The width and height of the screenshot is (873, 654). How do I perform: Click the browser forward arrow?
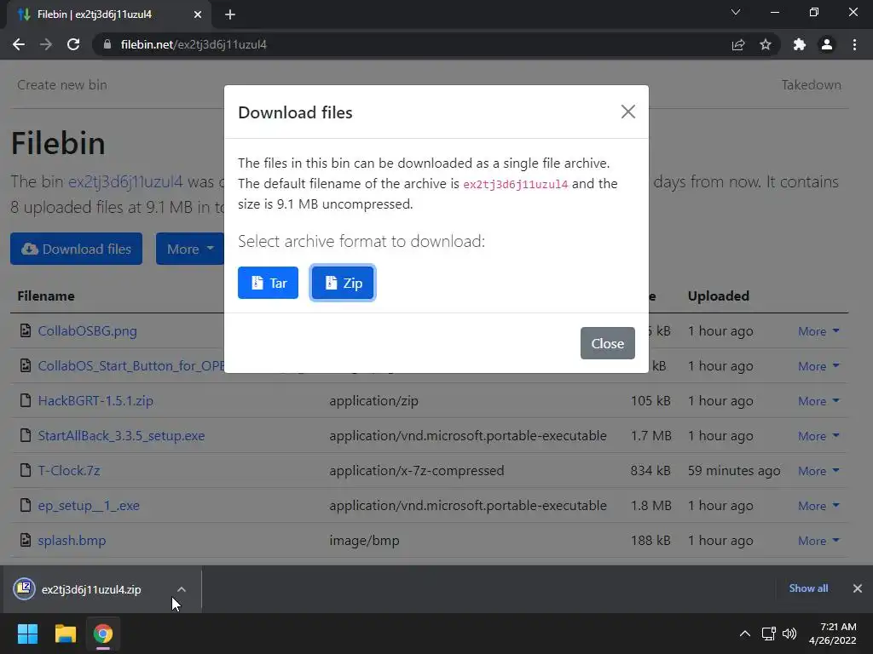click(x=46, y=44)
